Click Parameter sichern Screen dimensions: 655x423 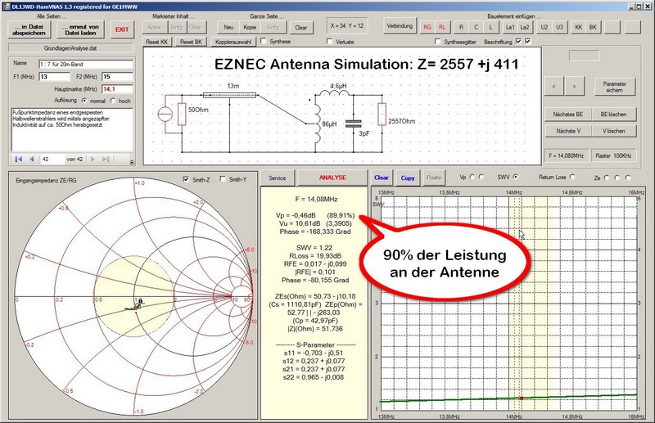point(615,87)
